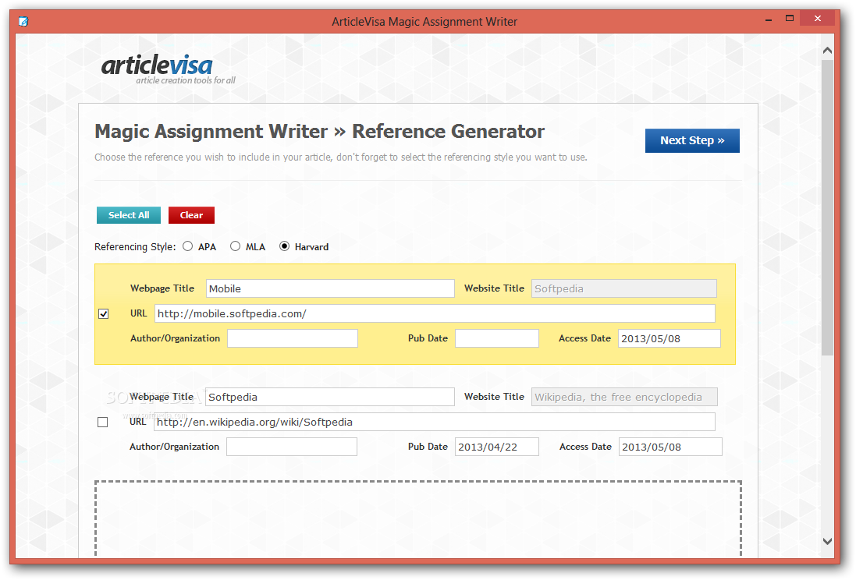Viewport: 856px width, 580px height.
Task: Click the scrollbar down arrow
Action: (x=828, y=541)
